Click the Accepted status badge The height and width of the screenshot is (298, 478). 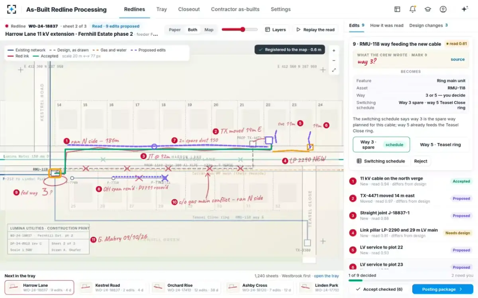point(461,181)
